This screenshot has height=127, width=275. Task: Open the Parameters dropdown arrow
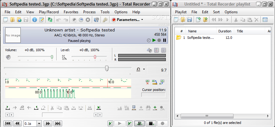click(x=142, y=20)
